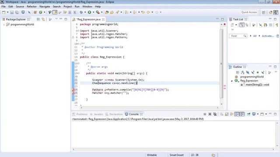Toggle Hide Fields in Outline toolbar
The image size is (280, 157).
(x=248, y=72)
